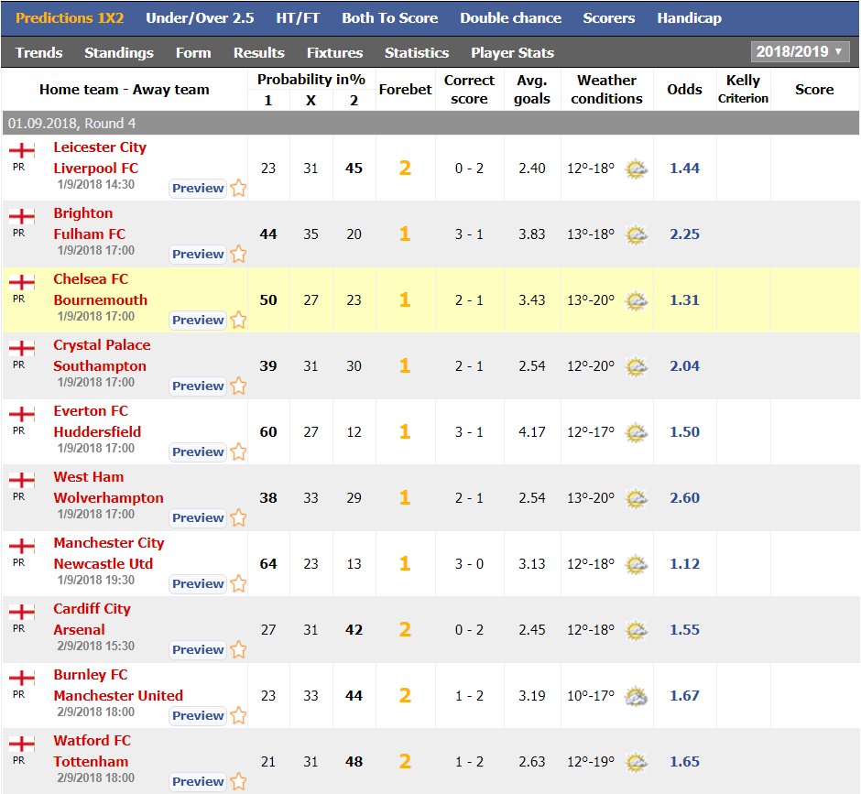Click England flag icon beside Crystal Palace

[22, 348]
